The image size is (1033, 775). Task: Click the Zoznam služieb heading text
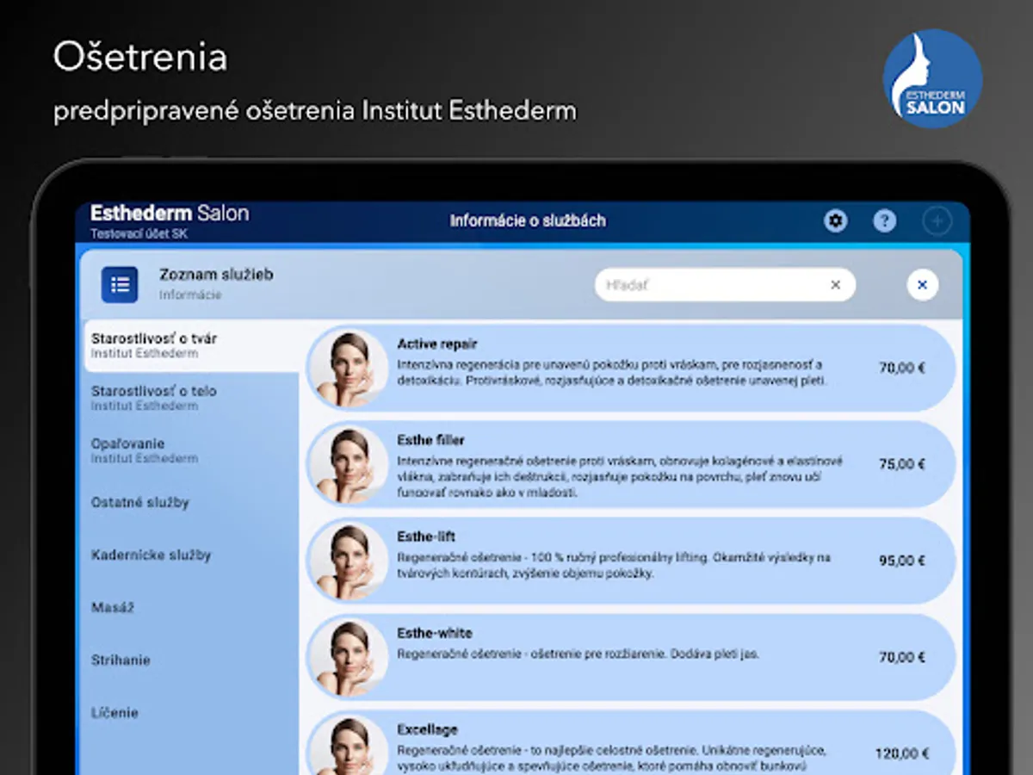pyautogui.click(x=216, y=275)
